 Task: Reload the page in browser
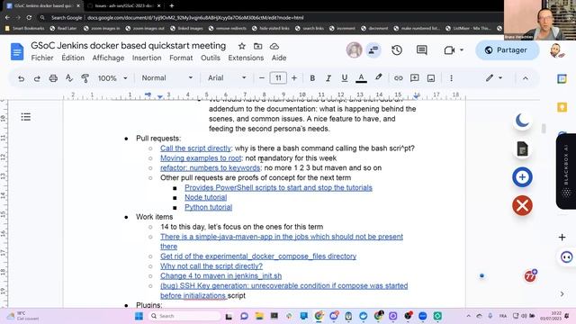pyautogui.click(x=29, y=17)
